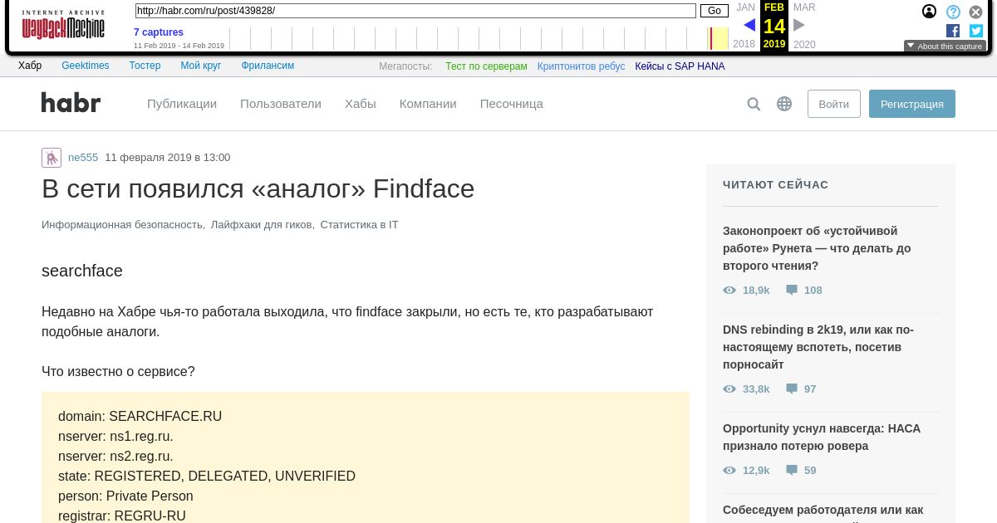Jump to year 2018 in timeline

point(744,44)
